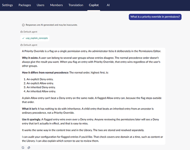Click the 'What it isn't:' heading text
The image size is (190, 150).
tap(30, 109)
